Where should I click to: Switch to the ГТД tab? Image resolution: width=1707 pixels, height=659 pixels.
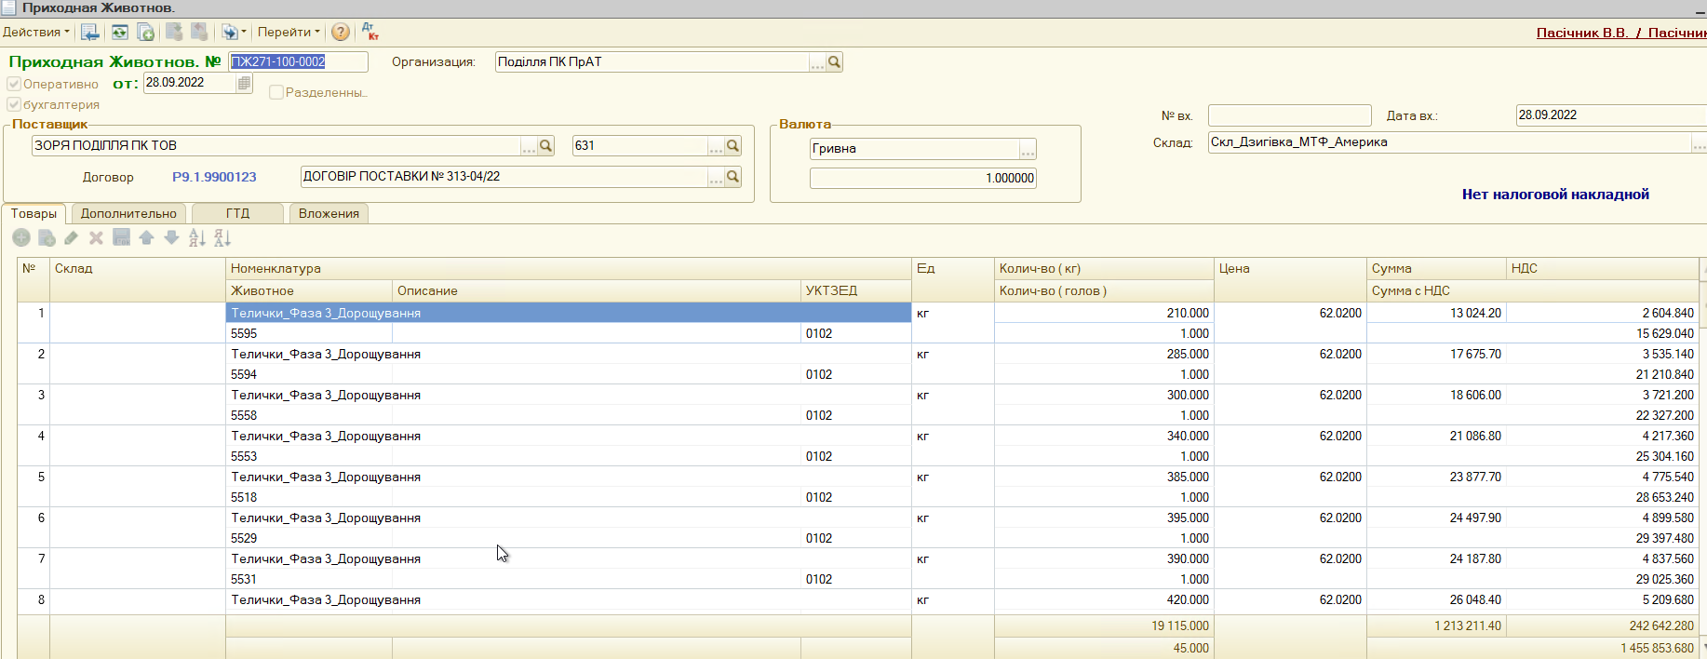tap(237, 214)
